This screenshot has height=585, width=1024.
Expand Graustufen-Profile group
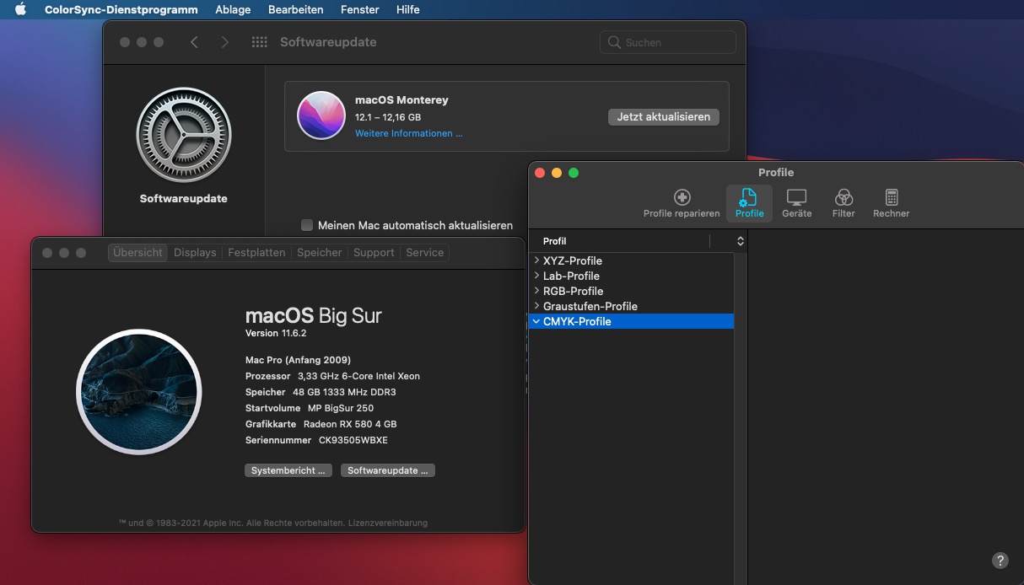(x=536, y=306)
